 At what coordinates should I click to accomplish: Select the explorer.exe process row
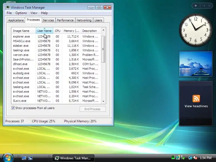[56, 36]
